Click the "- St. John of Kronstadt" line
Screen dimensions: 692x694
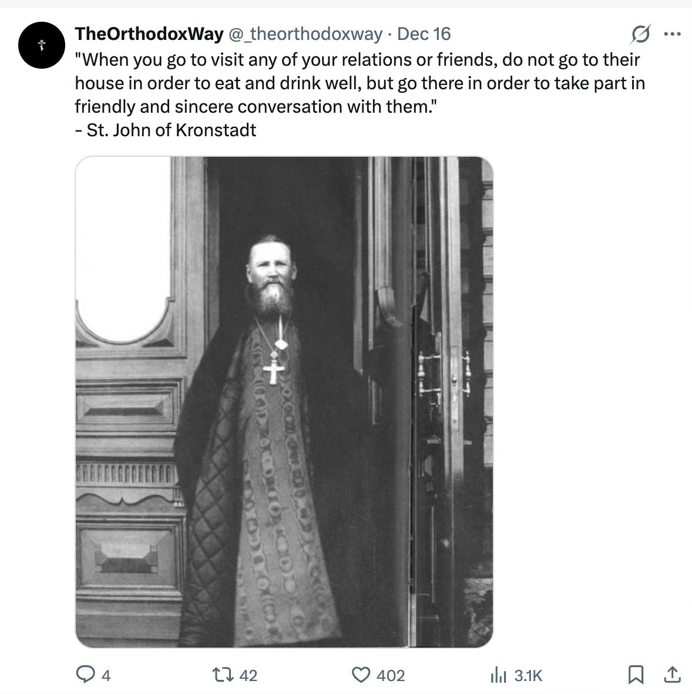click(166, 130)
